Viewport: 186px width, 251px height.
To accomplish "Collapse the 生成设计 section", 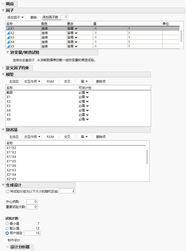I will 3,185.
